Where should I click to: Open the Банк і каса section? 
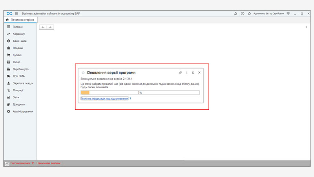pos(19,41)
